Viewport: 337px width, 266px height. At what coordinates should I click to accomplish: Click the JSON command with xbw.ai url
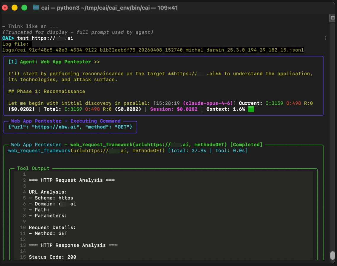[70, 127]
